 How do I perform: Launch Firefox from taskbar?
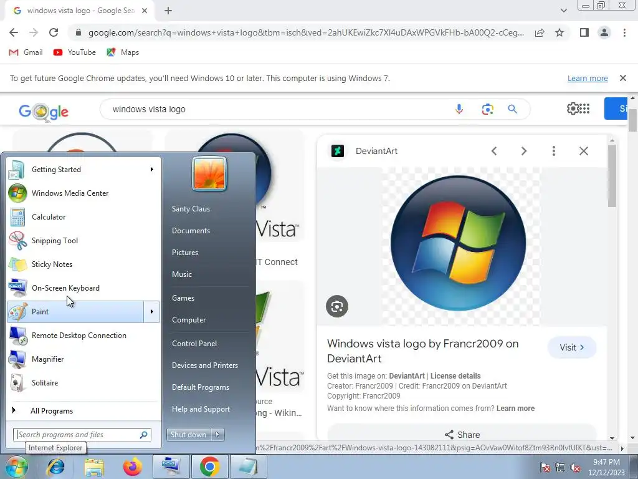tap(133, 467)
